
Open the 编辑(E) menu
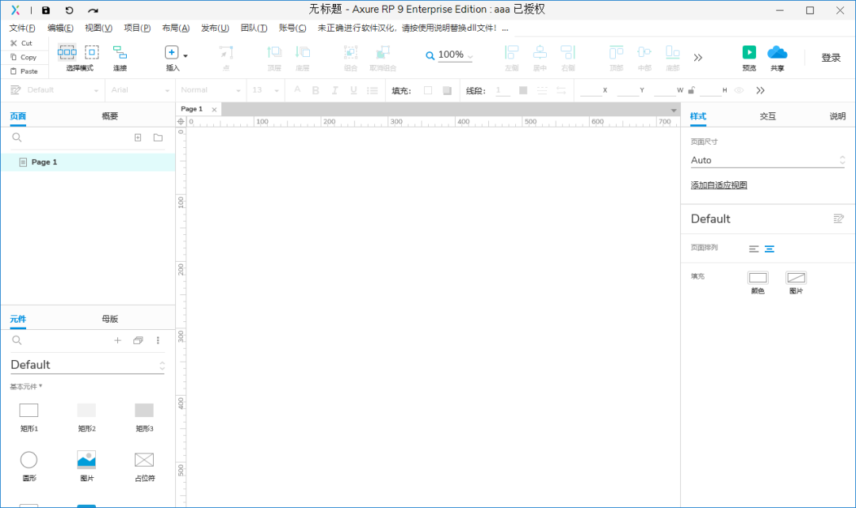(x=60, y=28)
